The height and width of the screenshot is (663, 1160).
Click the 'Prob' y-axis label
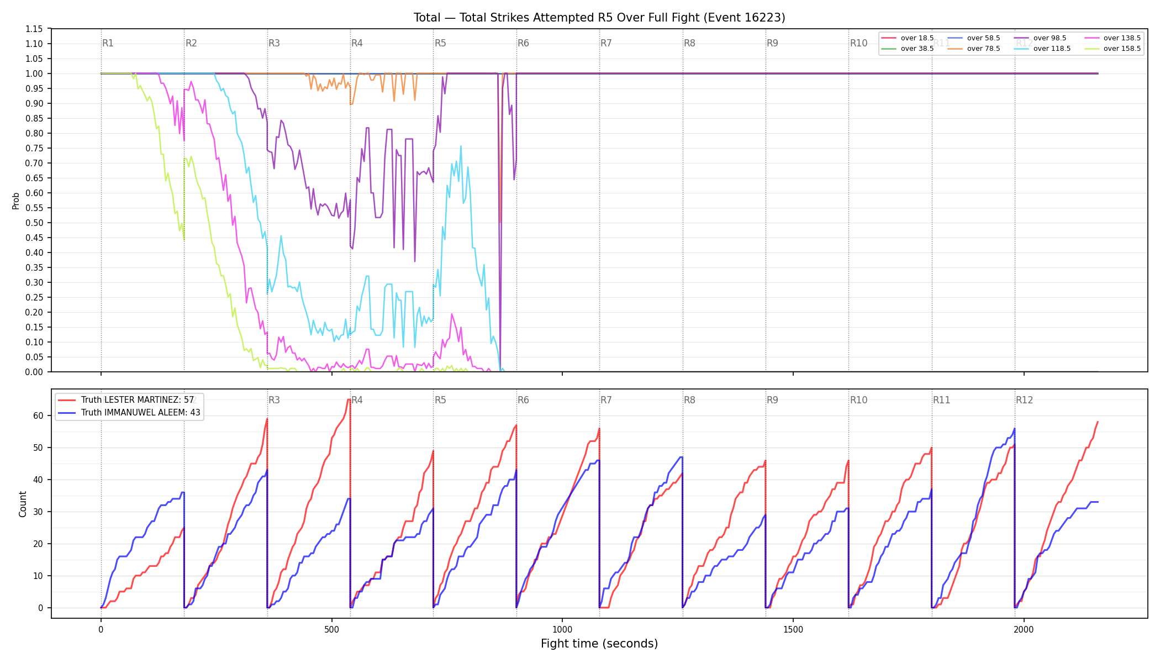click(16, 201)
